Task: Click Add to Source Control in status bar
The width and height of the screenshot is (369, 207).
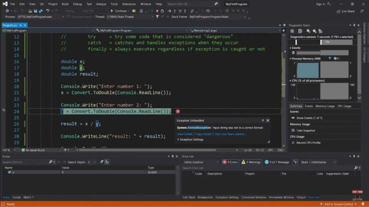Action: tap(338, 204)
